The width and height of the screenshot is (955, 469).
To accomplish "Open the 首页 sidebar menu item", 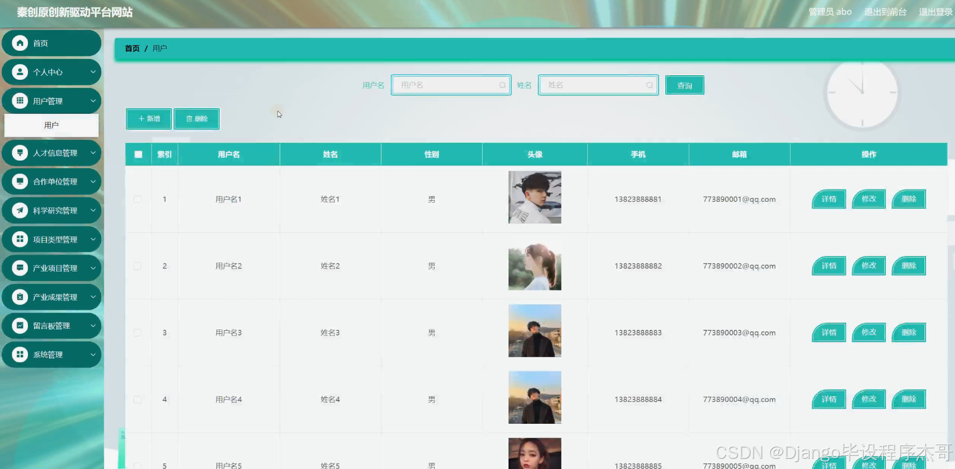I will (x=51, y=43).
